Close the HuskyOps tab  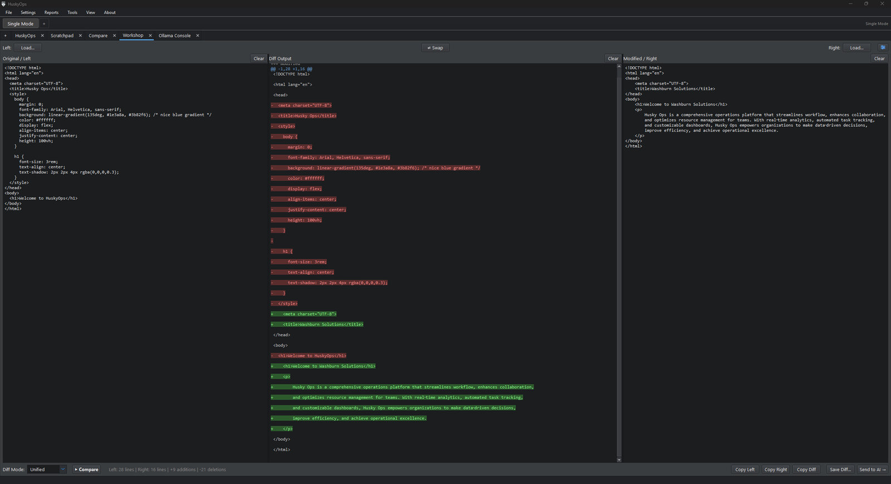click(x=42, y=36)
